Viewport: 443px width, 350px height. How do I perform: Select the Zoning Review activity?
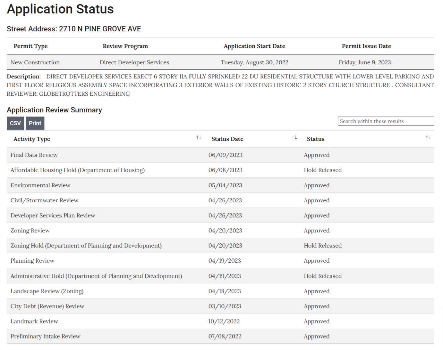coord(30,231)
